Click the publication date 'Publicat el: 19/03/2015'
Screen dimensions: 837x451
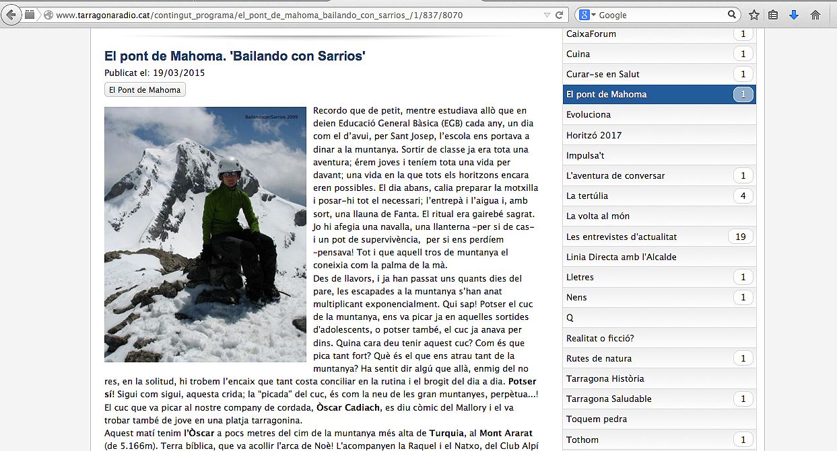tap(155, 73)
